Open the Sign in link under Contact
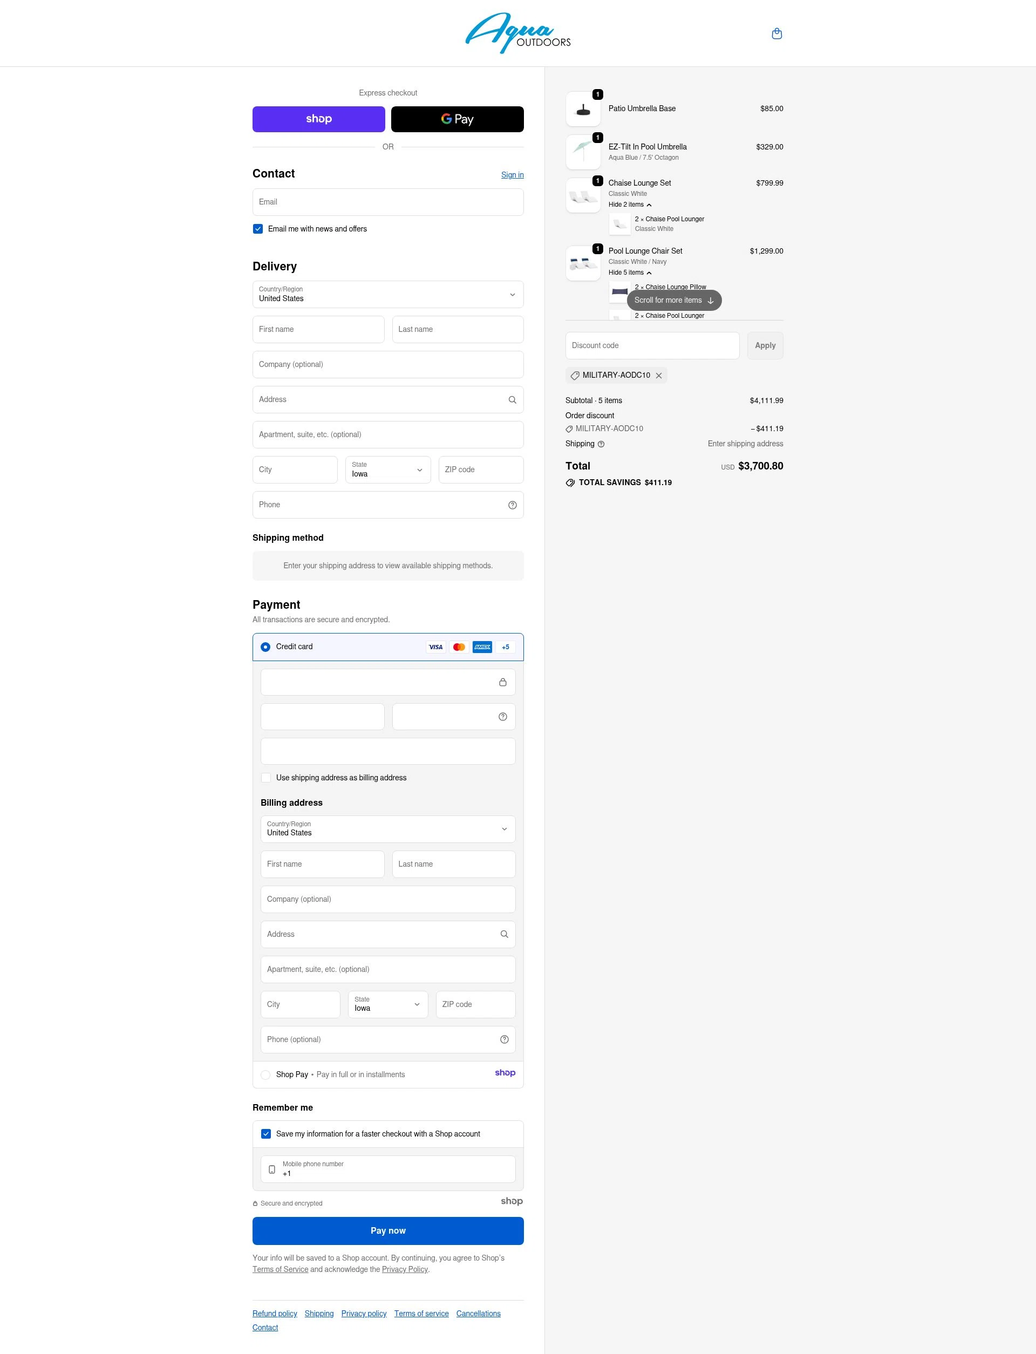This screenshot has height=1354, width=1036. click(x=512, y=175)
